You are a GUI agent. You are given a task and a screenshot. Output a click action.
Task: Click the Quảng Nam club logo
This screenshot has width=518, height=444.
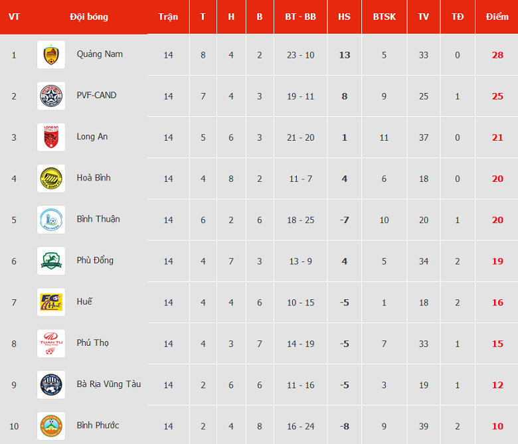click(x=51, y=55)
